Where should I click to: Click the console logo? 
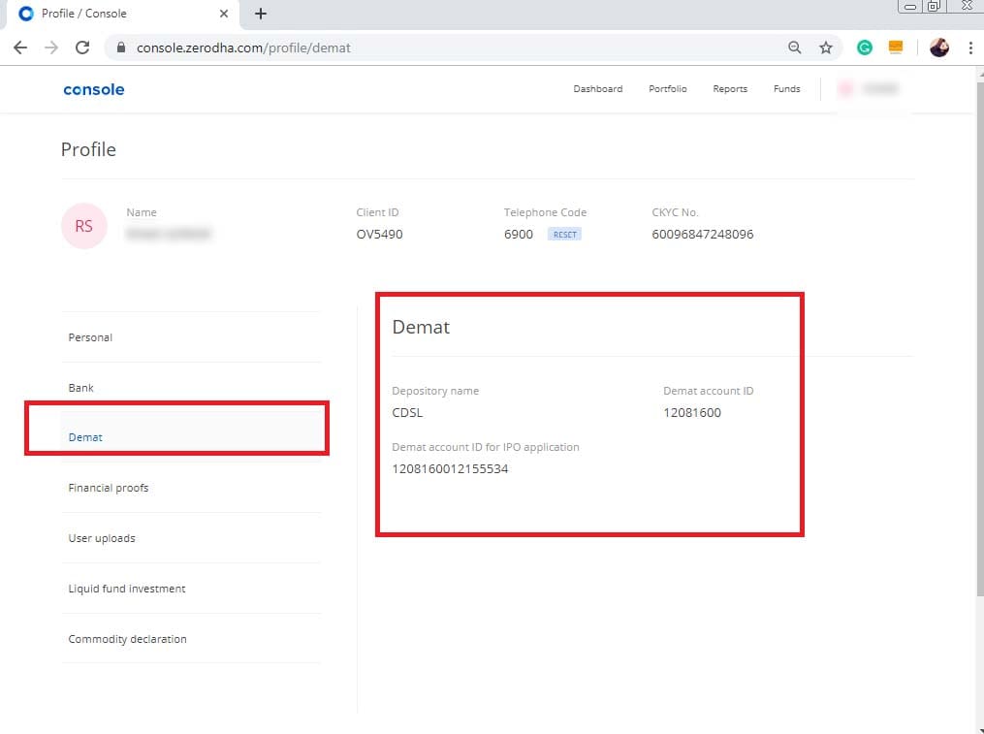point(93,89)
